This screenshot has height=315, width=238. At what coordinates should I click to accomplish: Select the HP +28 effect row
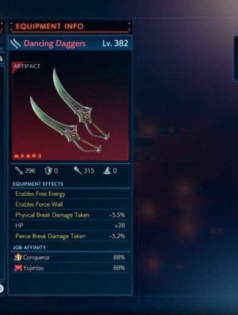coord(70,225)
